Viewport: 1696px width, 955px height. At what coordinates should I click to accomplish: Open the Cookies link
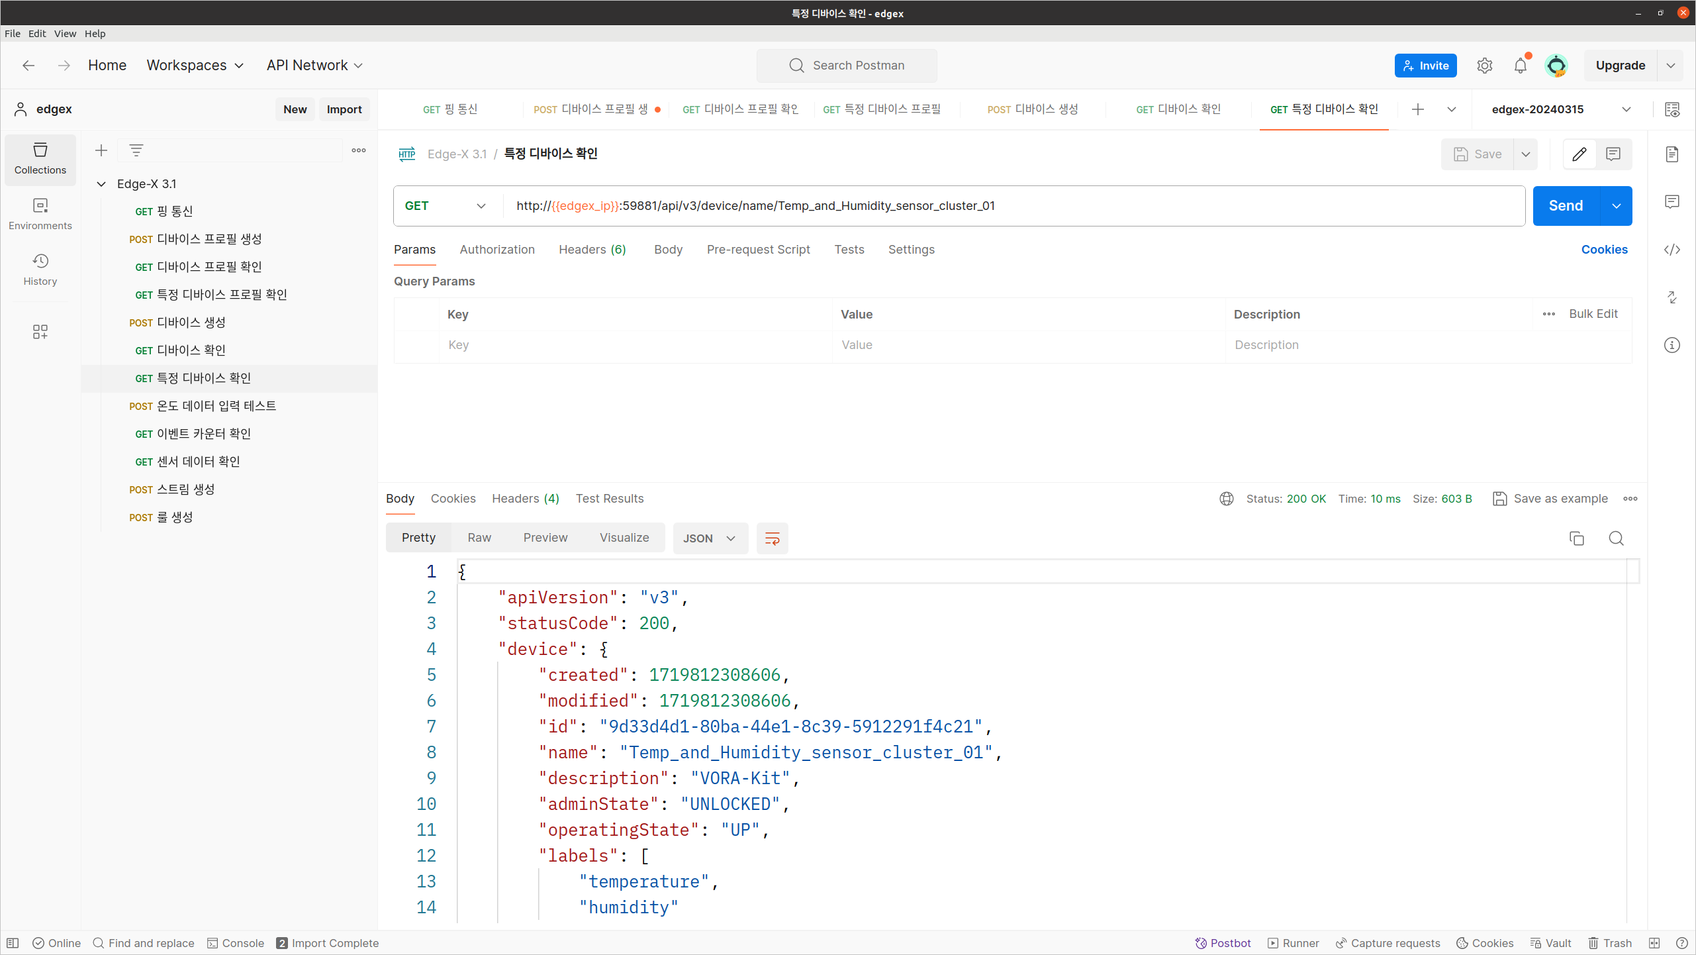point(1604,250)
